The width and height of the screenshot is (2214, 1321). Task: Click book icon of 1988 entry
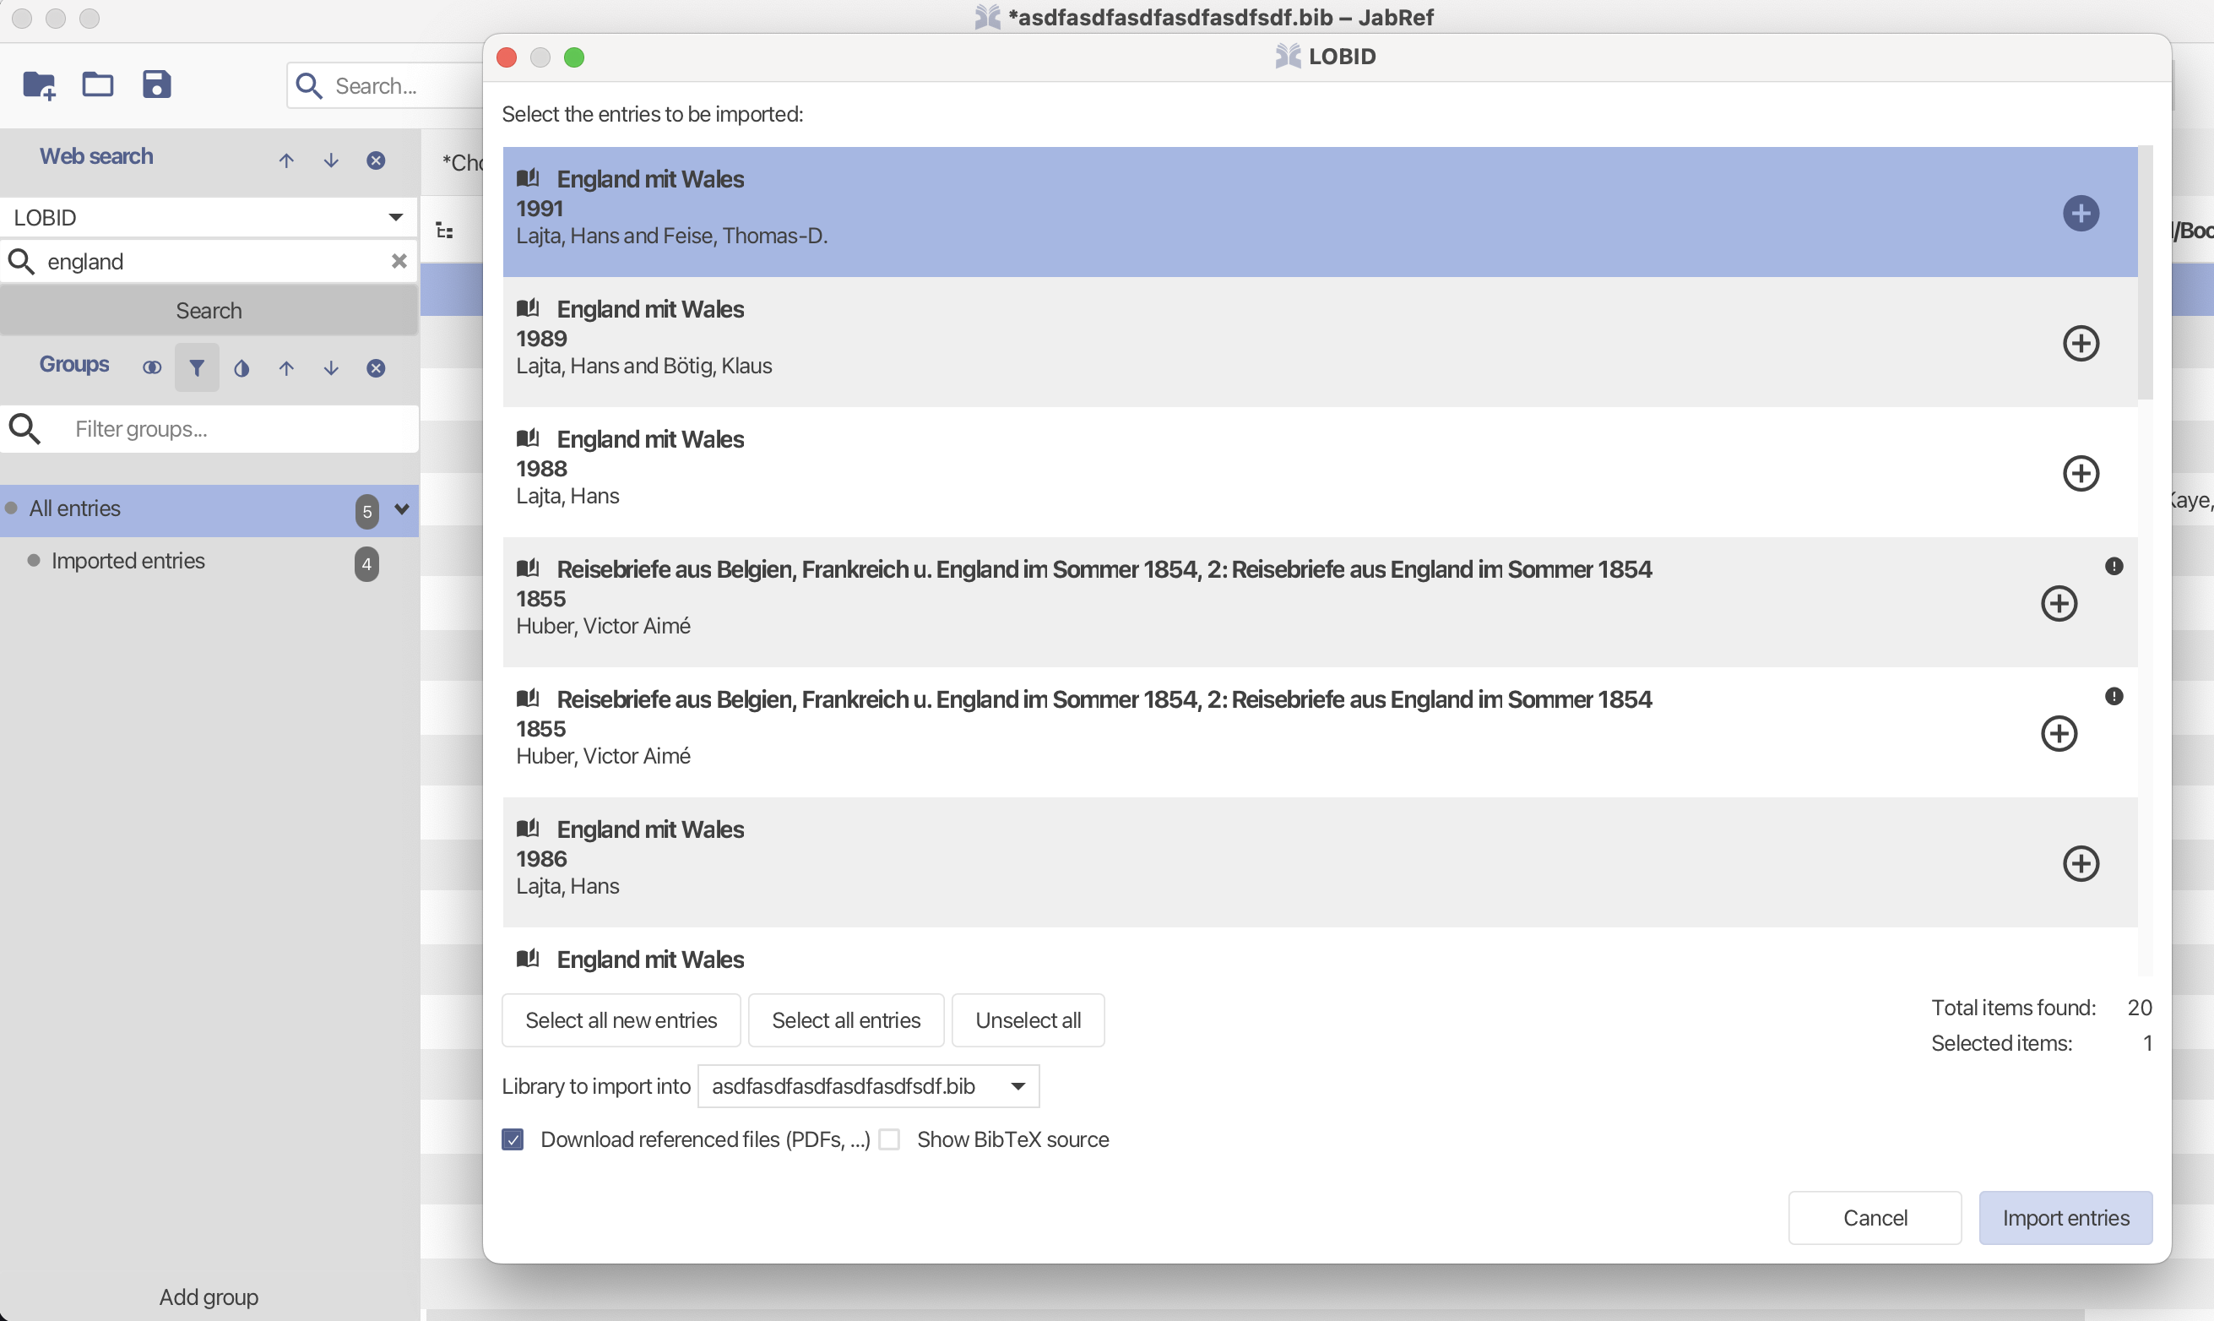pyautogui.click(x=528, y=438)
